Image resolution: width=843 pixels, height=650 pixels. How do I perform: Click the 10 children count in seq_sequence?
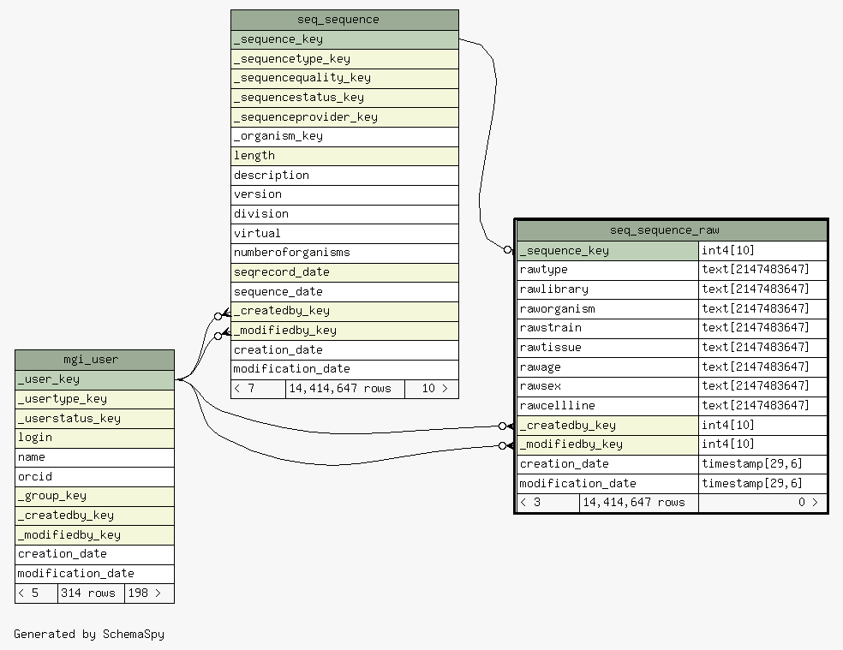coord(432,389)
